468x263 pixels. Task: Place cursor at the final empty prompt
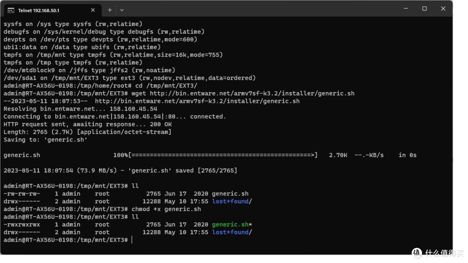point(132,240)
